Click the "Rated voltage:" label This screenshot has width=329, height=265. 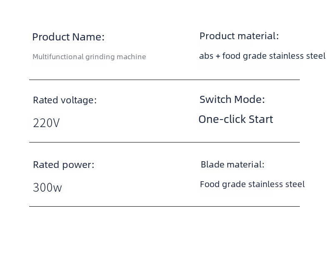(x=65, y=100)
